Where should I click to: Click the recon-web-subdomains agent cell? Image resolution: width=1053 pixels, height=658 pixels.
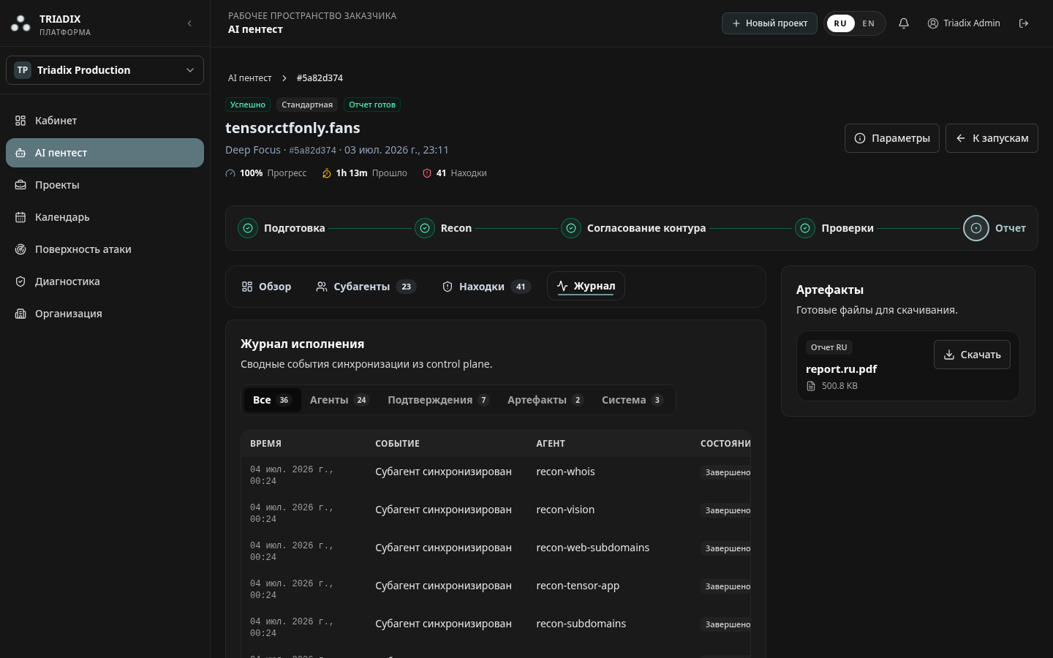pos(592,548)
